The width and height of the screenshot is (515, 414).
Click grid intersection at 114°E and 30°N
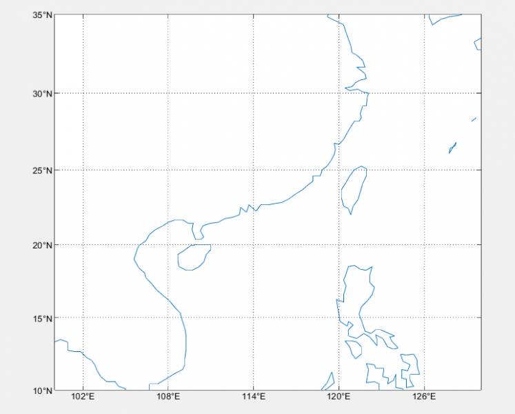click(x=254, y=93)
